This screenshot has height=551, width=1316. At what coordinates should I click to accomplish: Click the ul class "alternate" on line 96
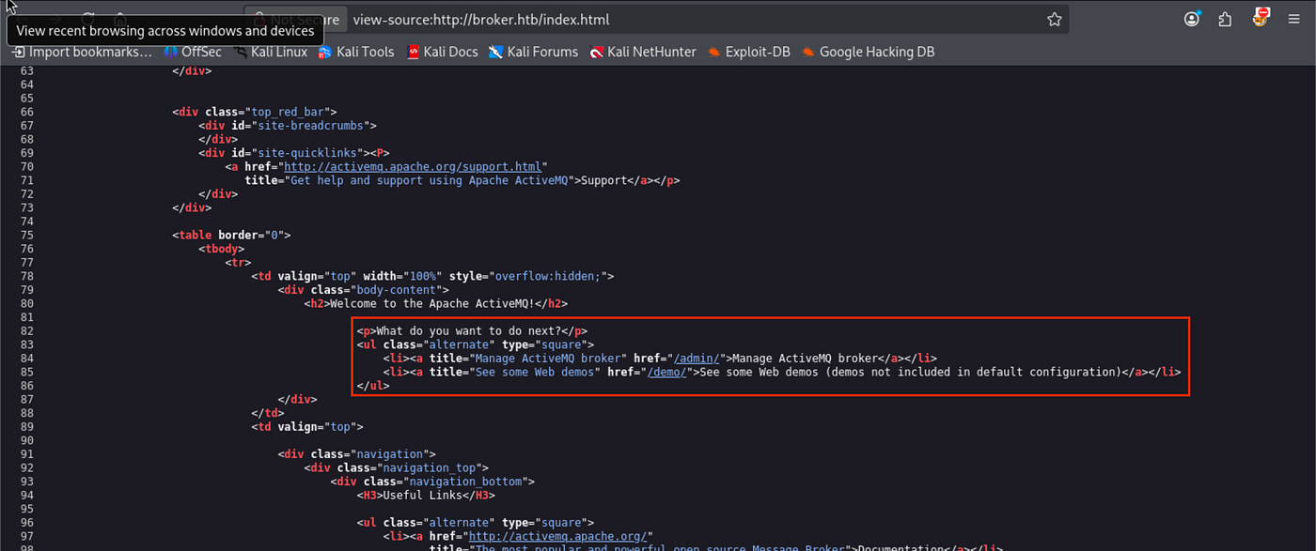click(x=476, y=523)
